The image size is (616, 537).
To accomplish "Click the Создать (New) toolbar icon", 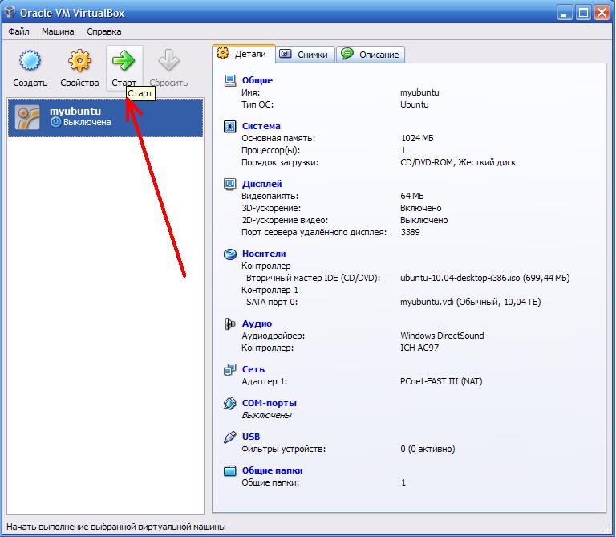I will (30, 60).
